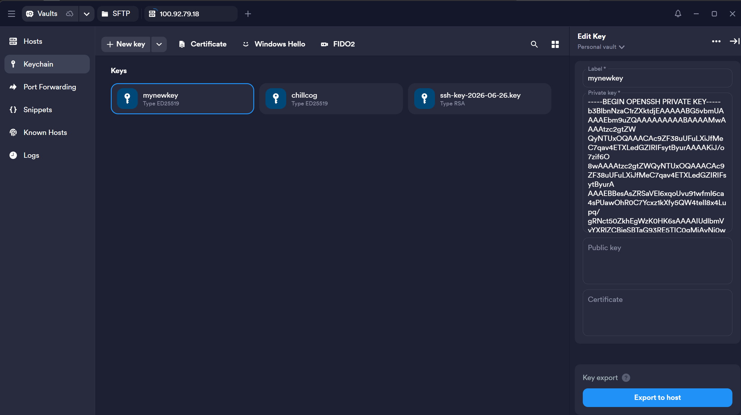Open keychain search
This screenshot has height=415, width=741.
[534, 44]
